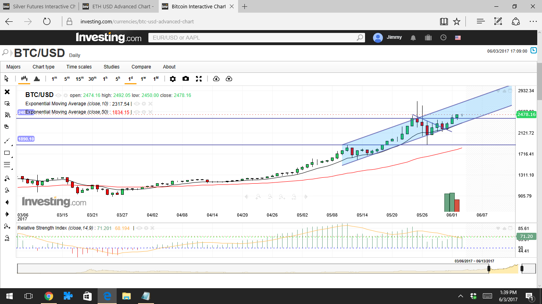This screenshot has width=542, height=304.
Task: Add this page to favorites
Action: click(457, 21)
